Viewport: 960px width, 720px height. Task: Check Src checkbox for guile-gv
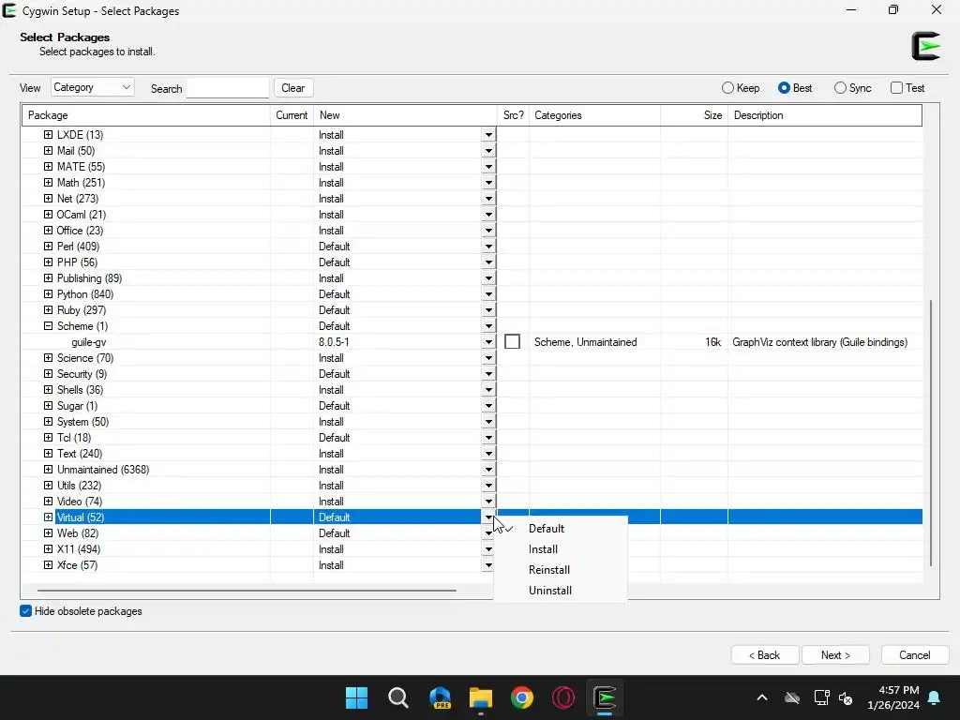[x=513, y=341]
